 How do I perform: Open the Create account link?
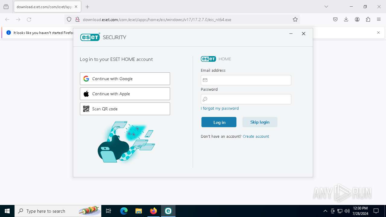[x=256, y=136]
